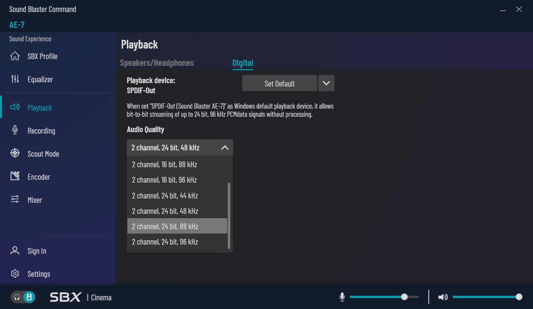Toggle headphones/speakers output switch

point(23,297)
